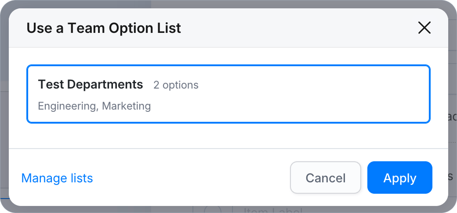This screenshot has height=213, width=457.
Task: Select the radio circle beside Item Label
Action: [x=213, y=210]
